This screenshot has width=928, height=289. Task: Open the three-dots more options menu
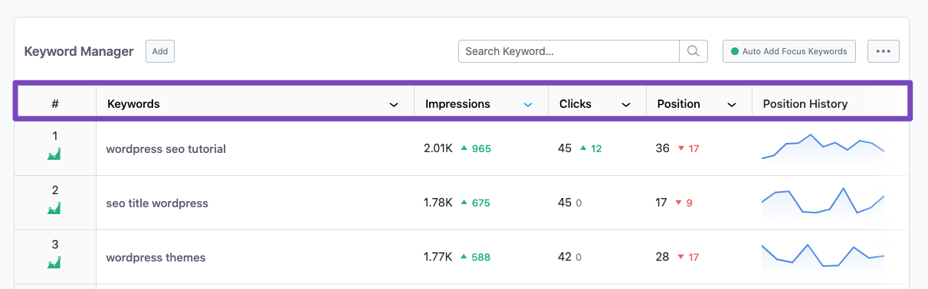click(883, 51)
